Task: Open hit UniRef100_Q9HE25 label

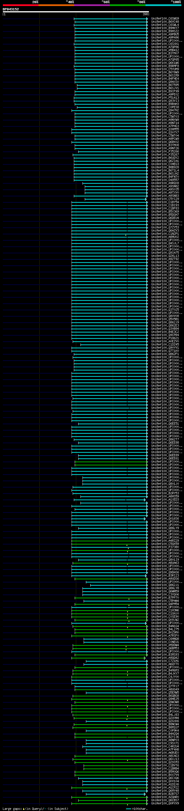Action: (x=165, y=699)
